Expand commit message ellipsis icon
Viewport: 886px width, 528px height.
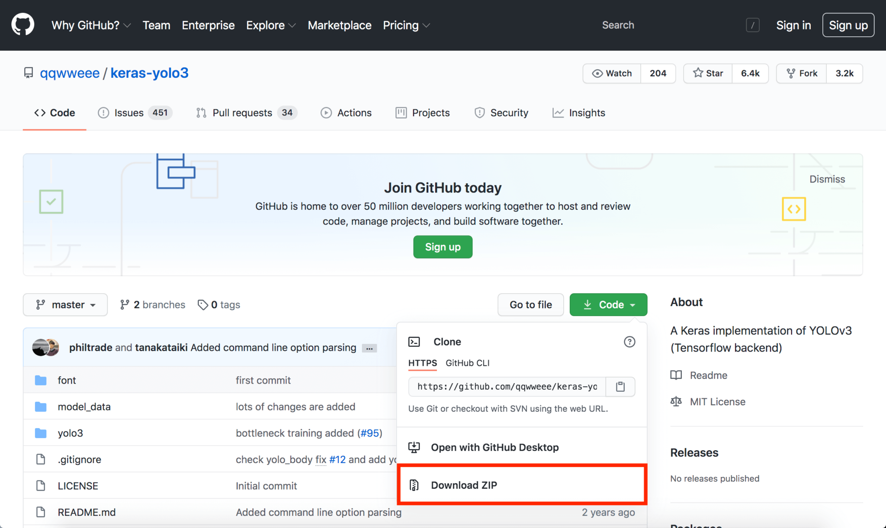pos(369,348)
